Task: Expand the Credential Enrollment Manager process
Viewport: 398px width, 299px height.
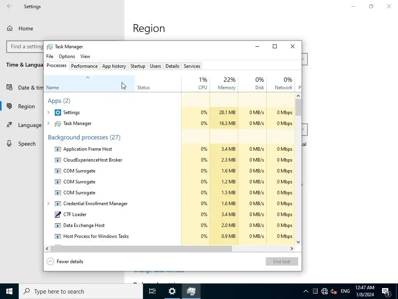Action: [x=49, y=204]
